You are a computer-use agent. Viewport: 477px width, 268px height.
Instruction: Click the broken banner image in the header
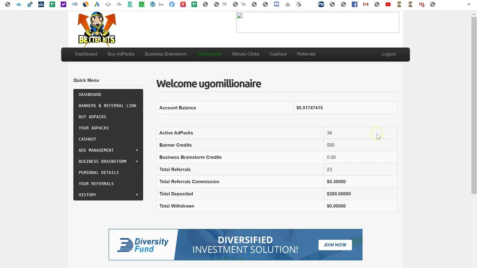318,22
